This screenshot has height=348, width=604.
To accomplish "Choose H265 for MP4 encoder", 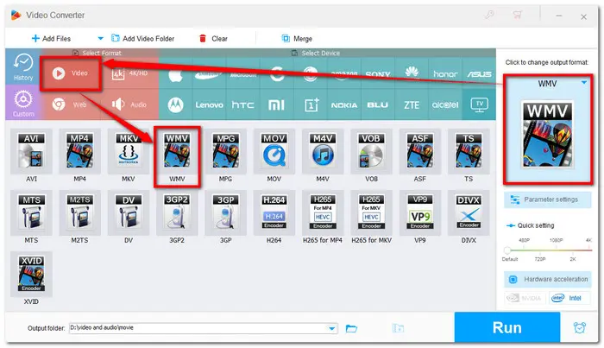I will coord(323,212).
